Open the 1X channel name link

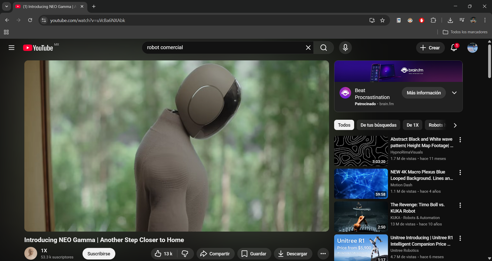(44, 251)
